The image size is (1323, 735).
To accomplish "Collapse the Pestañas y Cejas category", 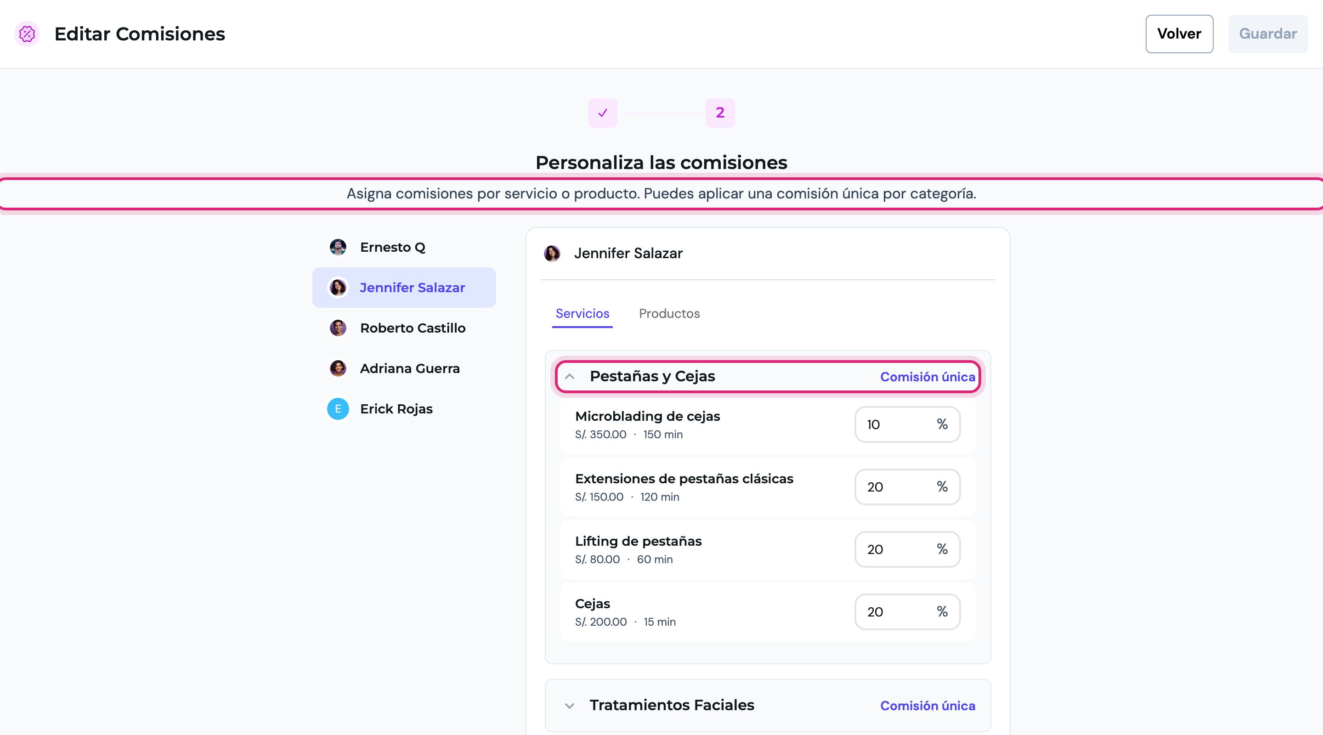I will pos(570,377).
